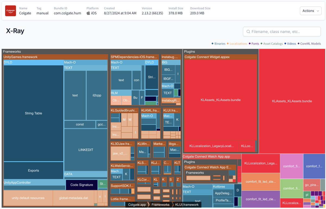Select the UnityAppController block
The width and height of the screenshot is (326, 209).
pos(34,183)
